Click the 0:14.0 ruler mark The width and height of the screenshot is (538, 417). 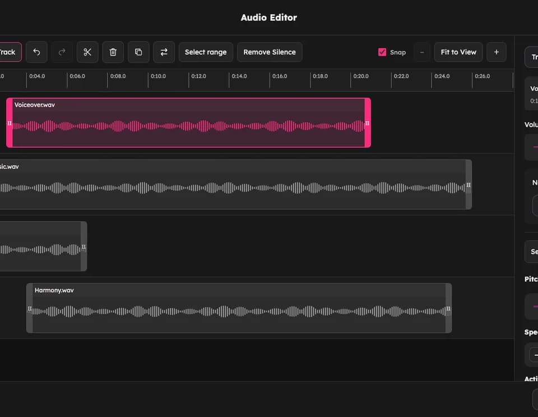tap(239, 76)
